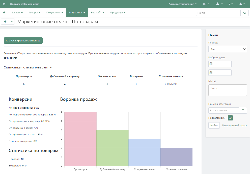Open the Администрирование dropdown
This screenshot has height=174, width=250.
183,4
